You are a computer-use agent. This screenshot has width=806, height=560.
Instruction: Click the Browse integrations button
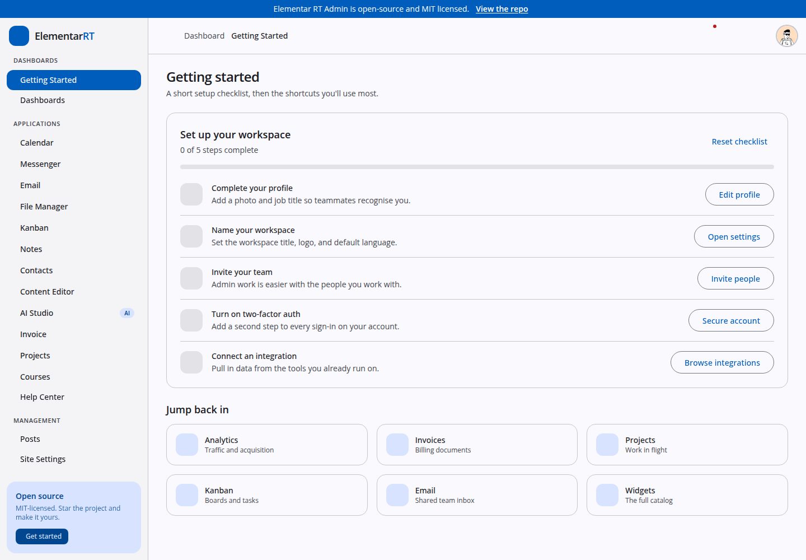[x=722, y=362]
